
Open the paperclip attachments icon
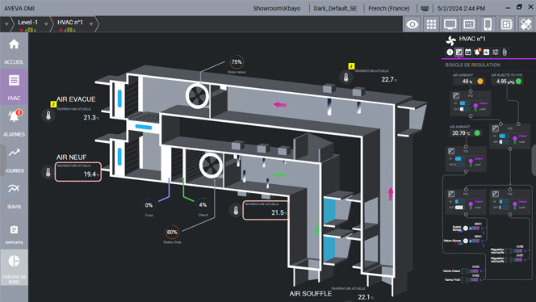click(505, 52)
